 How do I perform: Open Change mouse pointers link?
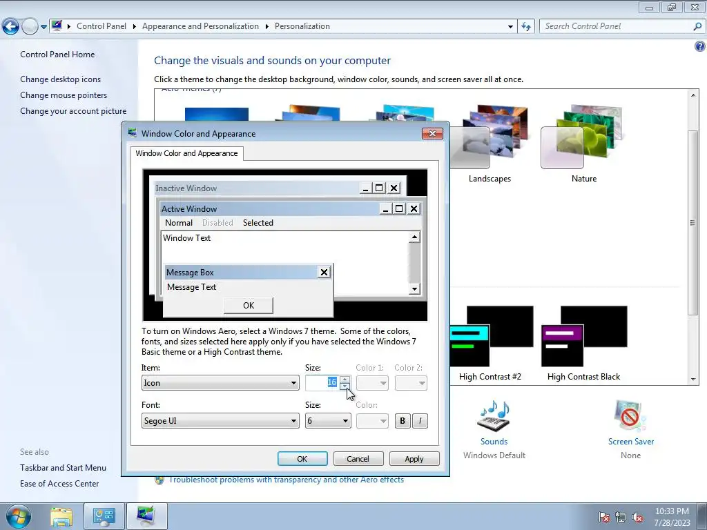point(64,95)
